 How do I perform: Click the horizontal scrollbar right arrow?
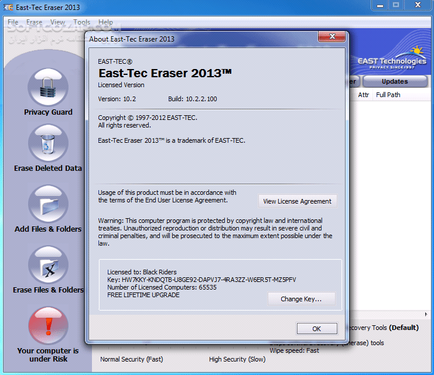click(426, 314)
